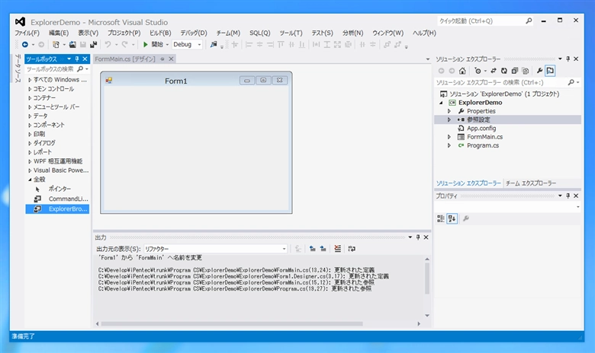Click the Categorized view icon in Properties panel

pos(441,218)
